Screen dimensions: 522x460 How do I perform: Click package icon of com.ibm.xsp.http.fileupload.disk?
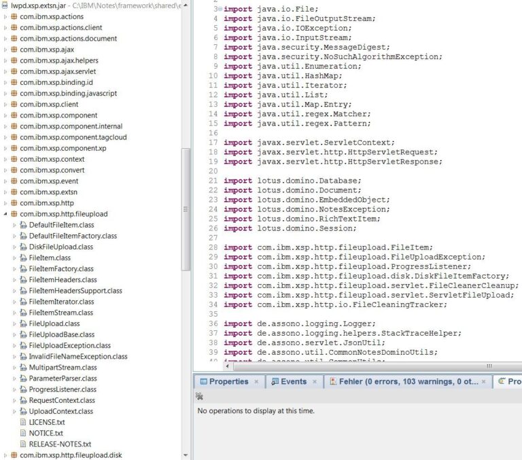[14, 455]
